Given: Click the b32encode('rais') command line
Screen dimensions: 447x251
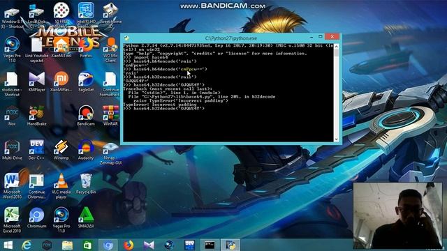Looking at the screenshot, I should click(160, 77).
